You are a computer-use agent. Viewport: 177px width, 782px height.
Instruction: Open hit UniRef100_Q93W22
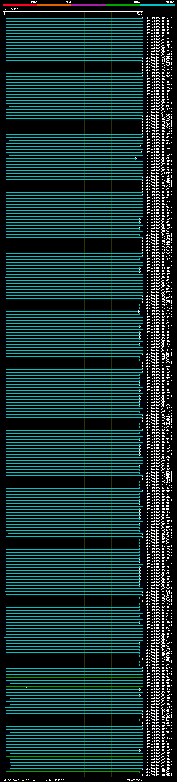tap(159, 21)
